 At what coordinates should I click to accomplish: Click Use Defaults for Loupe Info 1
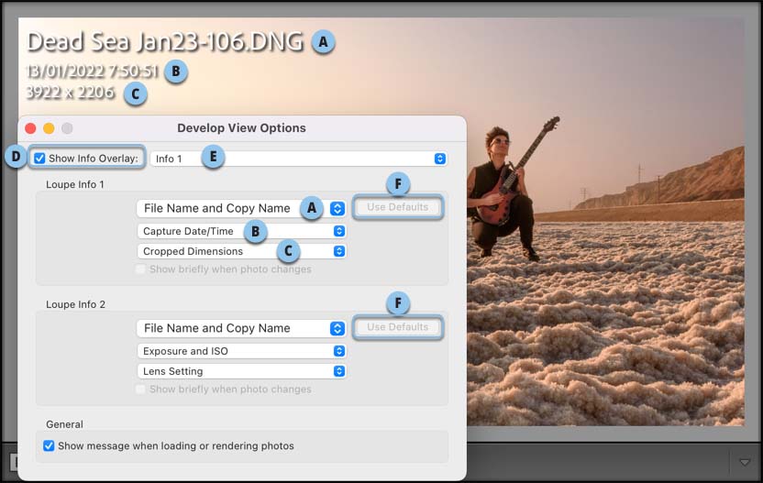click(x=398, y=207)
